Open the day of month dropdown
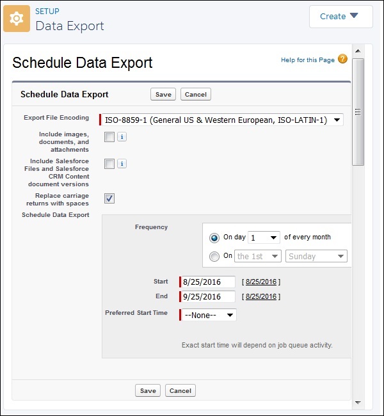The height and width of the screenshot is (416, 384). [264, 237]
